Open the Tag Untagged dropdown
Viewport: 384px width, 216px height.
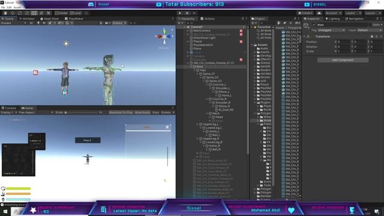(x=331, y=30)
